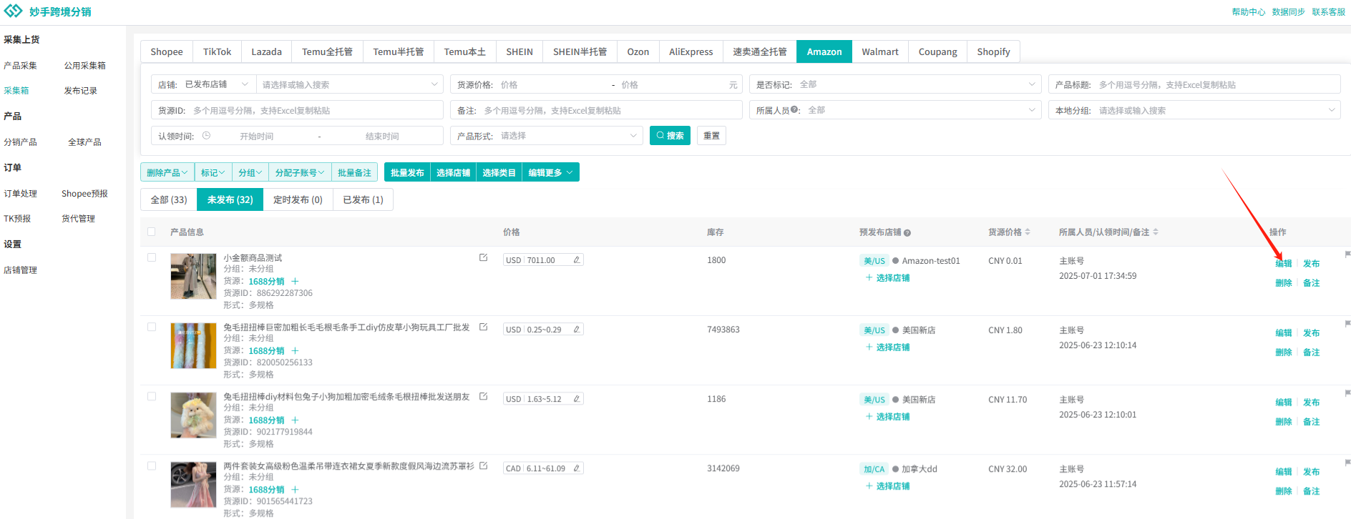Sort by 所属人员/认领时间/备注 column arrows

point(1156,232)
